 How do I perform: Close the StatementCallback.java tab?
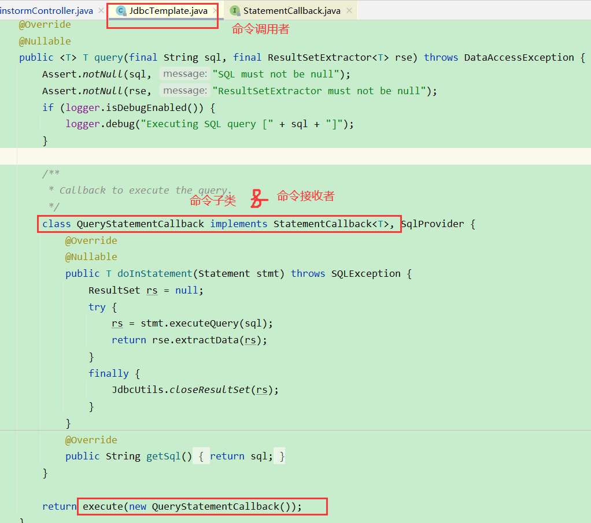(x=349, y=10)
